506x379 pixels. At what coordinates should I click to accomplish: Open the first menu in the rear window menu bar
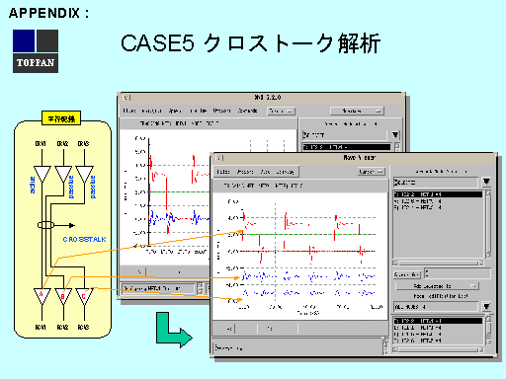(129, 111)
